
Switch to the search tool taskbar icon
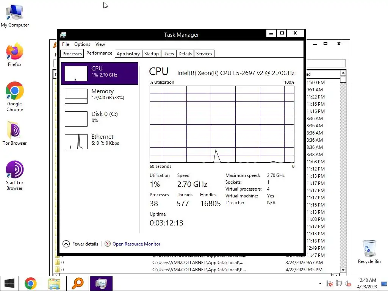[x=77, y=283]
